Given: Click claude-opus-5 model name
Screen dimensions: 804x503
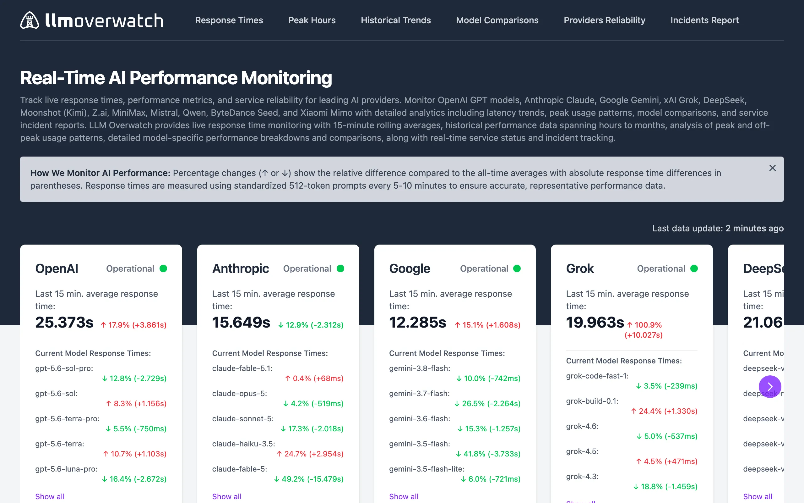Looking at the screenshot, I should coord(240,394).
